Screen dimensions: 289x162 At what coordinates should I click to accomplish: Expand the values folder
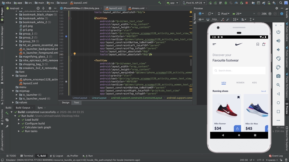click(13, 102)
